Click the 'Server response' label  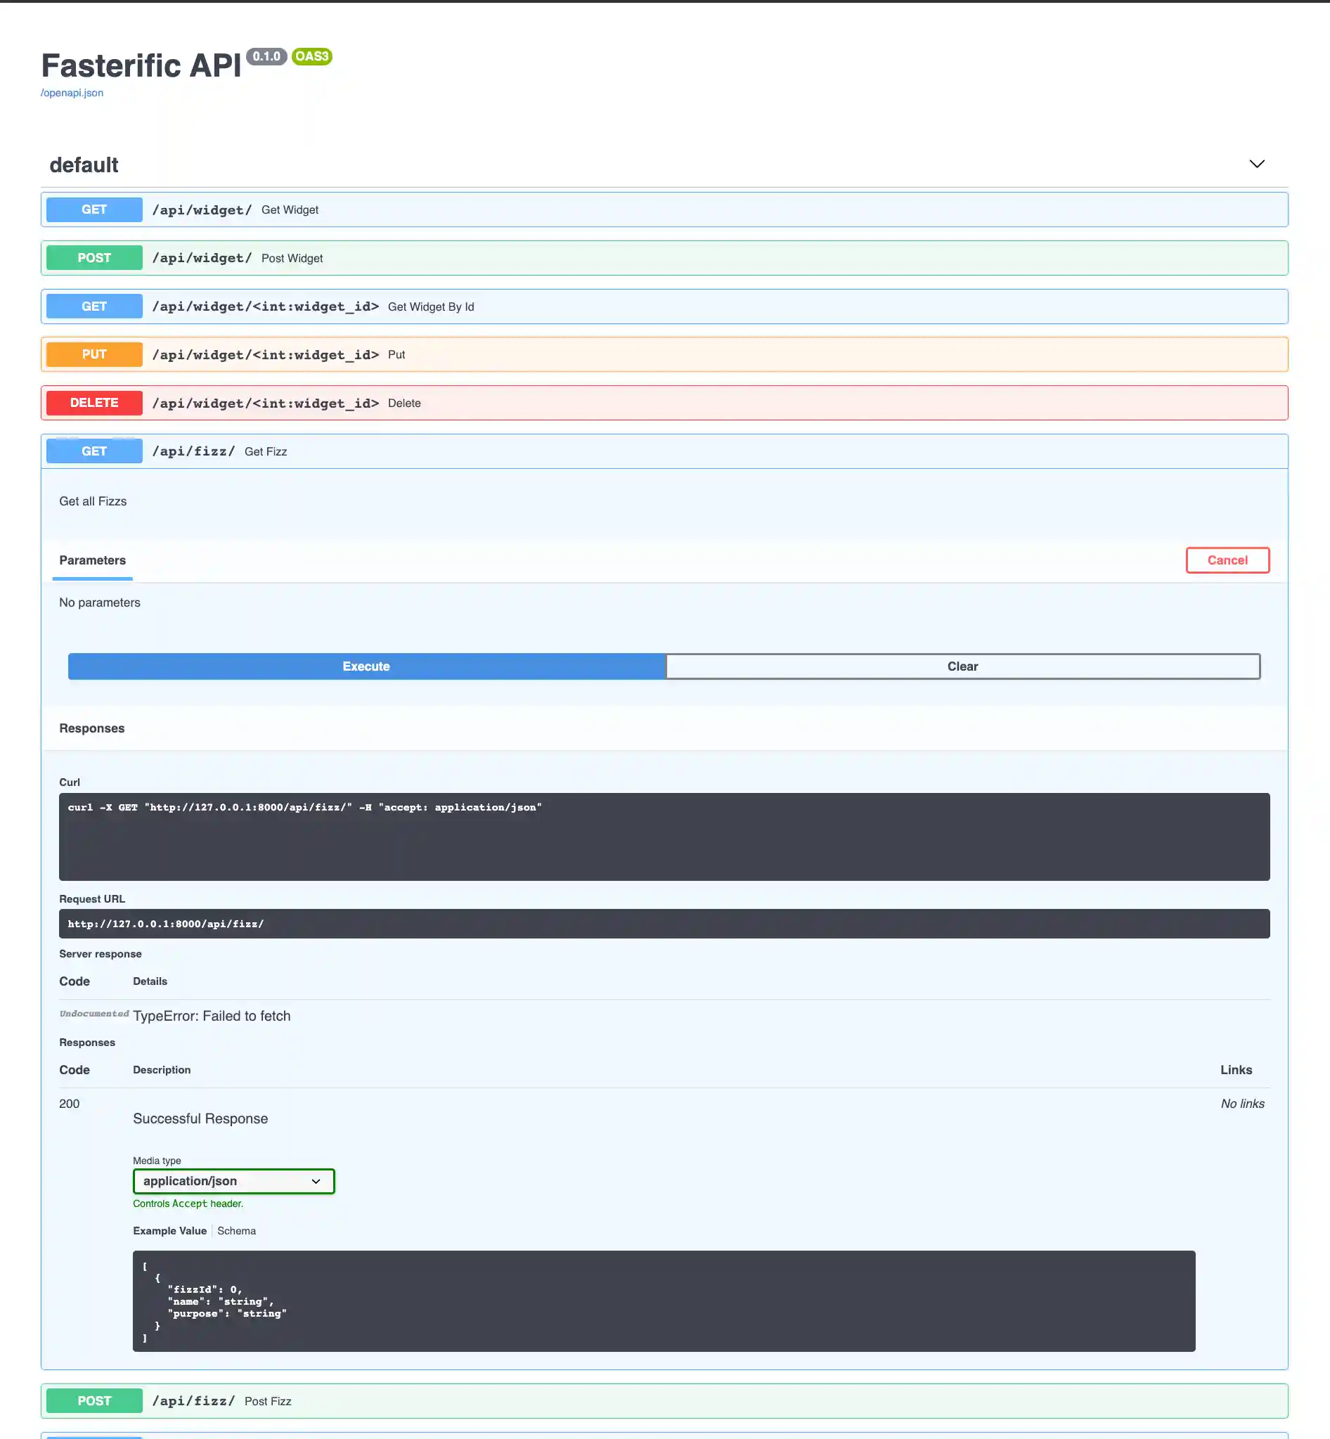100,954
